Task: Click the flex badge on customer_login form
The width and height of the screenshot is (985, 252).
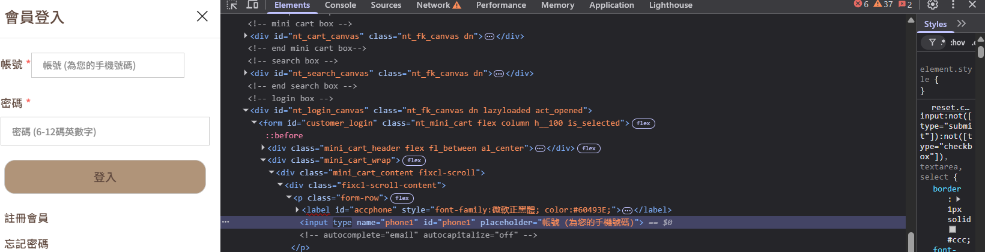Action: point(643,123)
